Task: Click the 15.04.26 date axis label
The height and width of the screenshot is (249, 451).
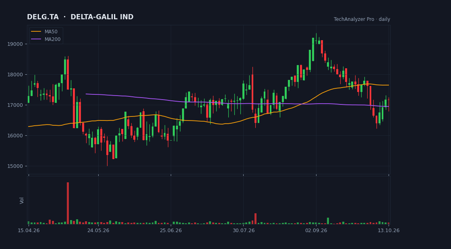Action: click(29, 231)
